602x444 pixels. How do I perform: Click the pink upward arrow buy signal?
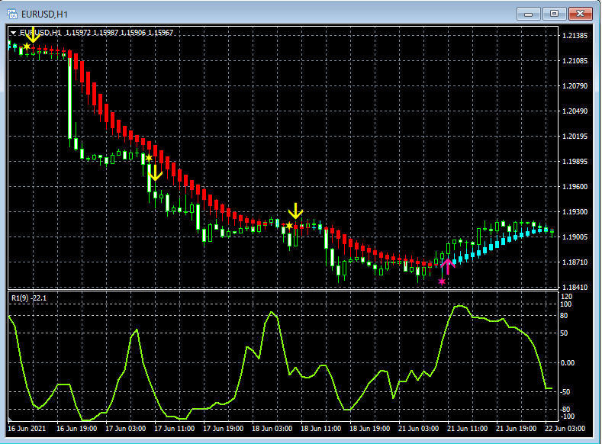448,267
